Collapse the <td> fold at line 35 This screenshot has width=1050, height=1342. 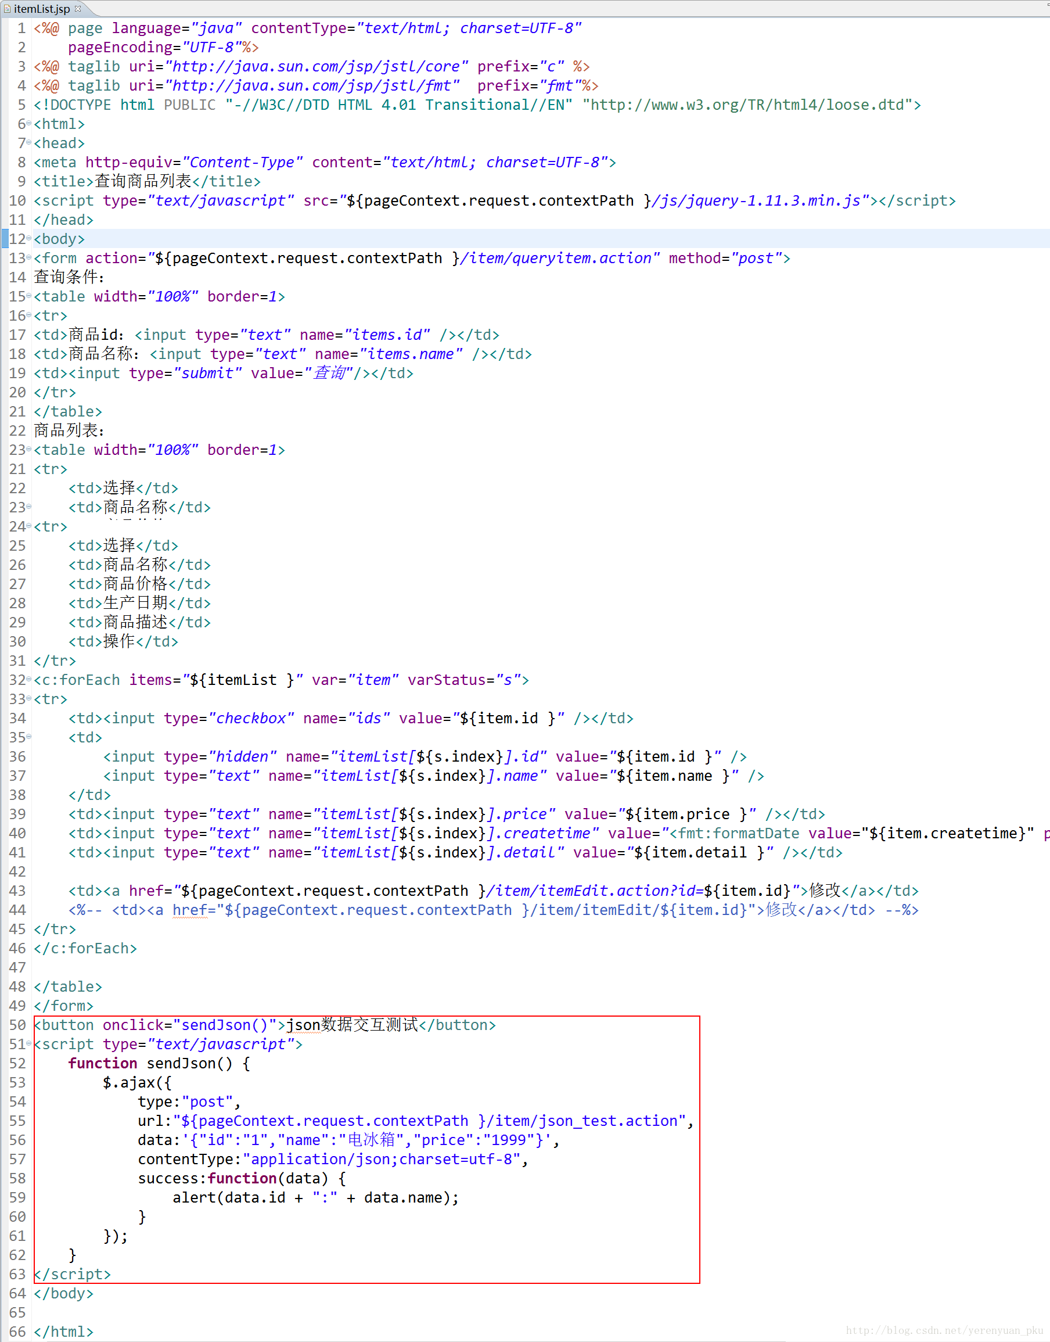pos(29,736)
